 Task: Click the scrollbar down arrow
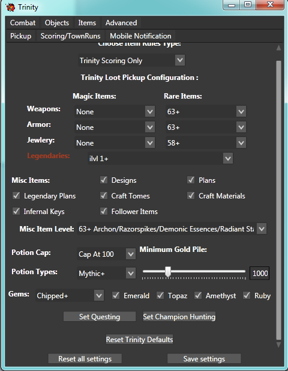278,345
